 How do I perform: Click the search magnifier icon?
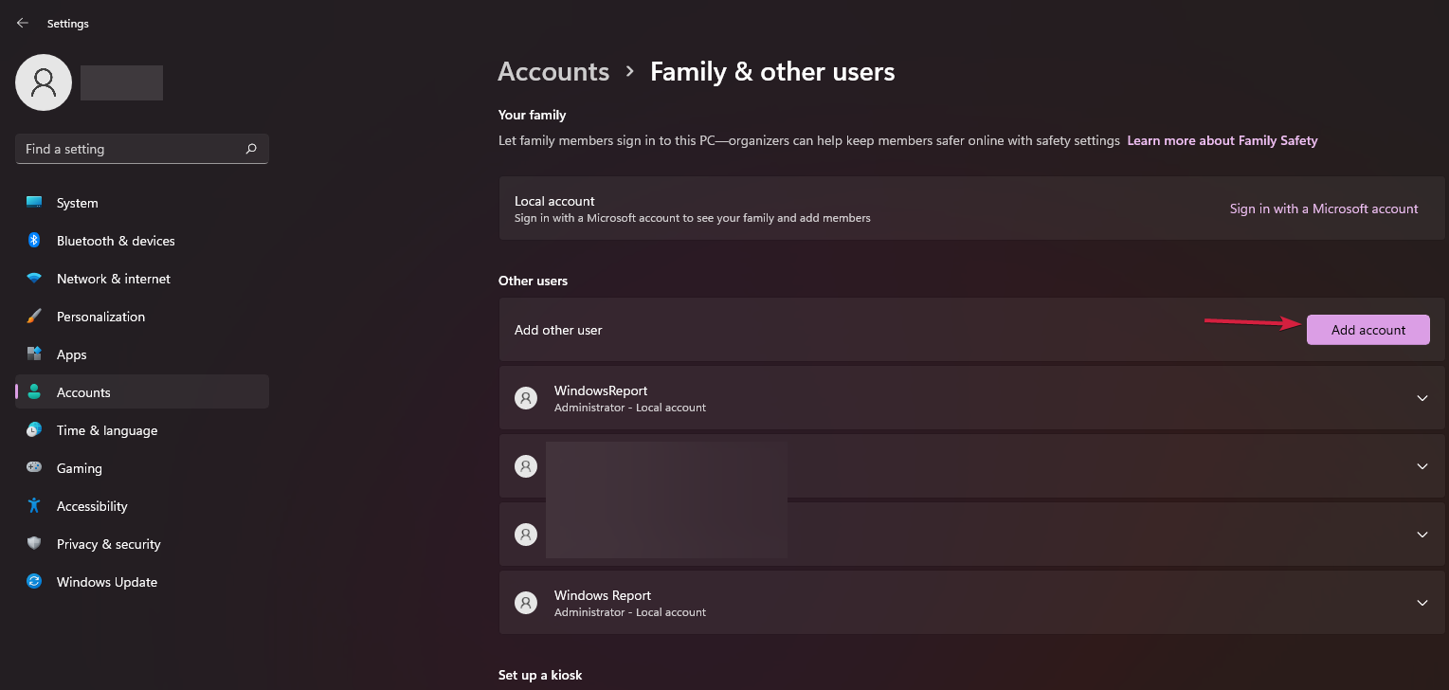tap(251, 149)
